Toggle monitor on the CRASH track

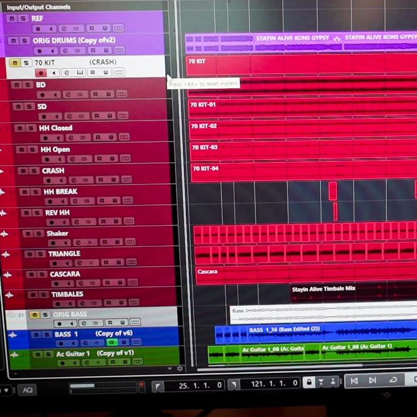tap(62, 180)
